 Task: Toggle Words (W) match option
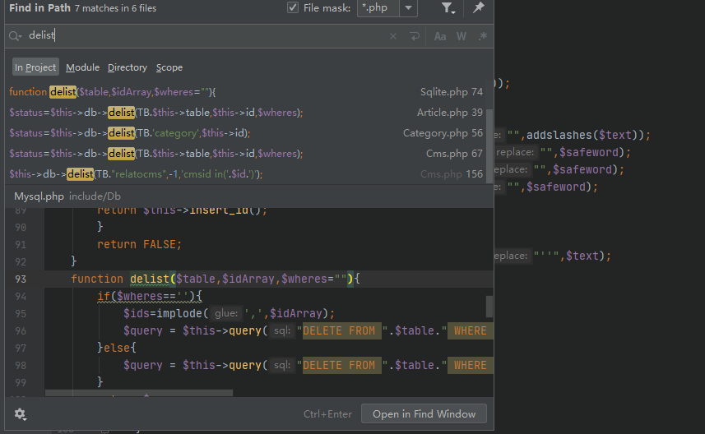pos(461,36)
